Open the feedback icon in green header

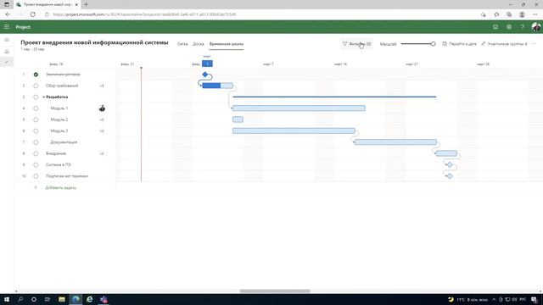[x=495, y=27]
